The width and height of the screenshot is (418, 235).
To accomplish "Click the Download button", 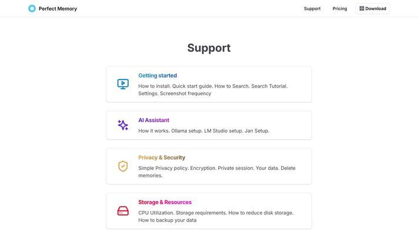I will [373, 9].
